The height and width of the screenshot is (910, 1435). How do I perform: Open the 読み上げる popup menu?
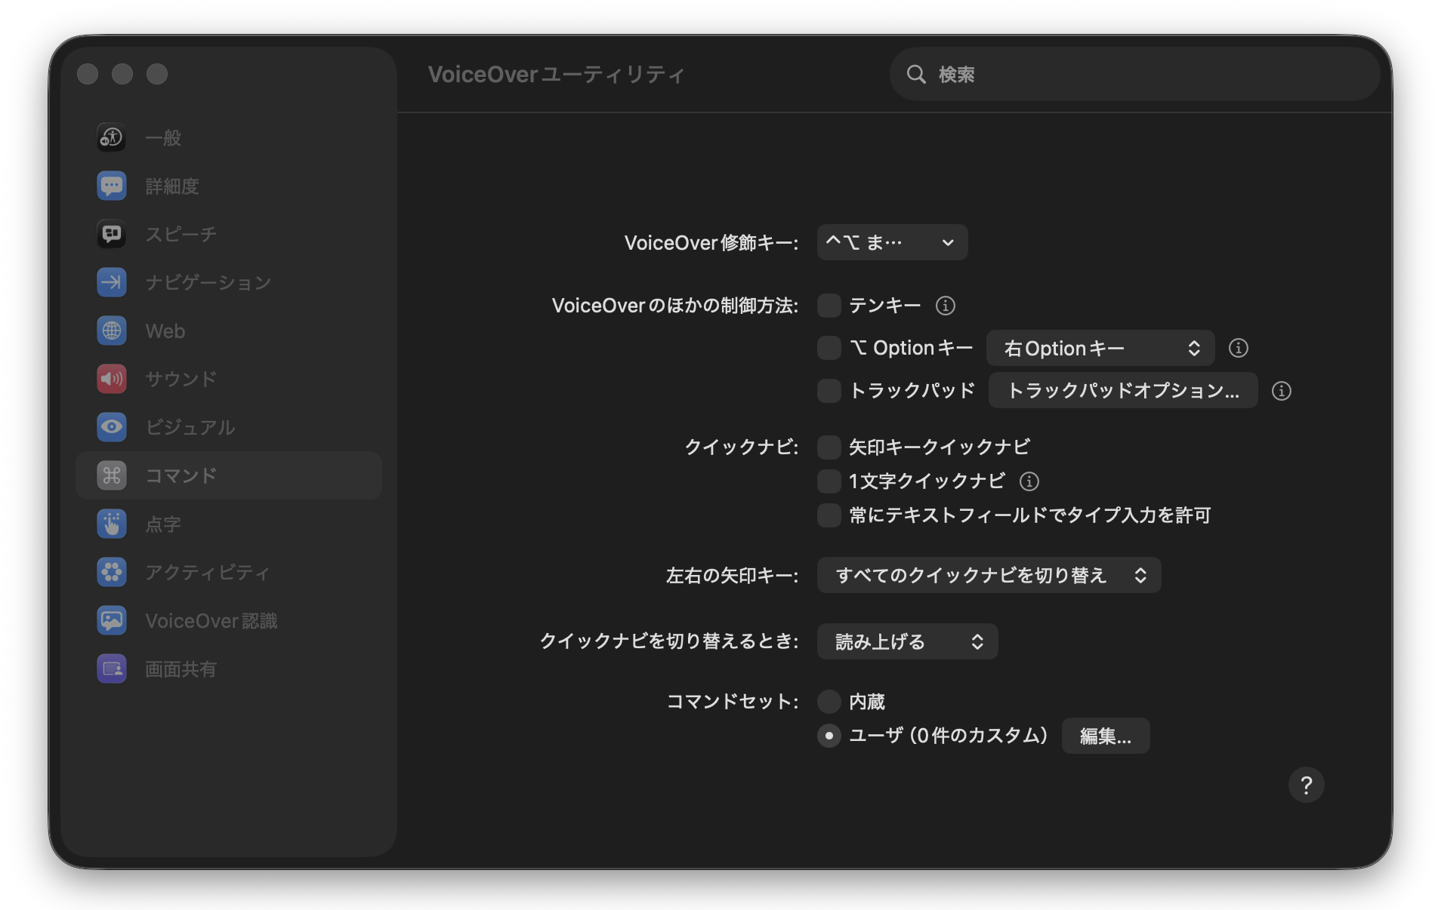(x=907, y=641)
